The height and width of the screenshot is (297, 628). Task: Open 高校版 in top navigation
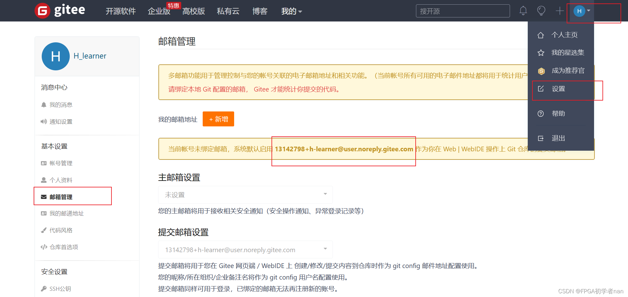(x=193, y=11)
